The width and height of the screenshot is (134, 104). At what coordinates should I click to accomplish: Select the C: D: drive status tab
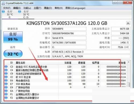[26, 14]
